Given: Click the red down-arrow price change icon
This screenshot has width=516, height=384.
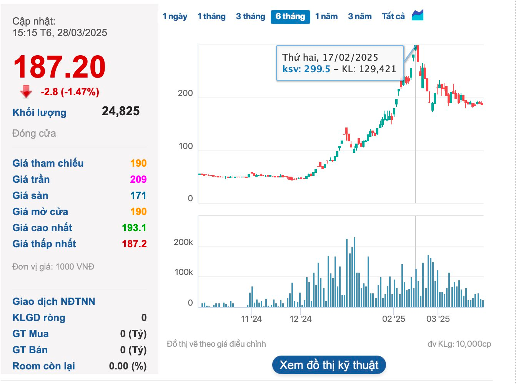Looking at the screenshot, I should click(x=26, y=92).
